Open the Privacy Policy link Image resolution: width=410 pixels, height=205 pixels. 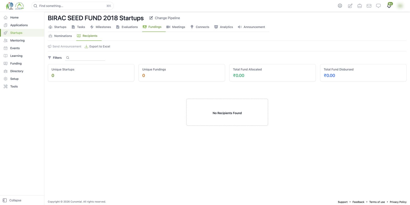tap(398, 202)
